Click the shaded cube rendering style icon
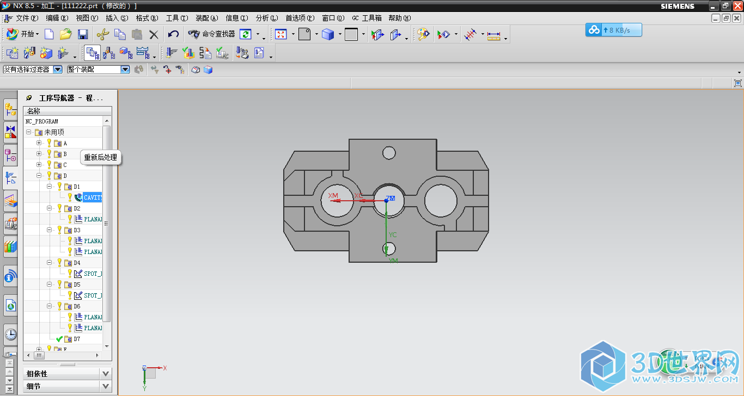 coord(328,34)
